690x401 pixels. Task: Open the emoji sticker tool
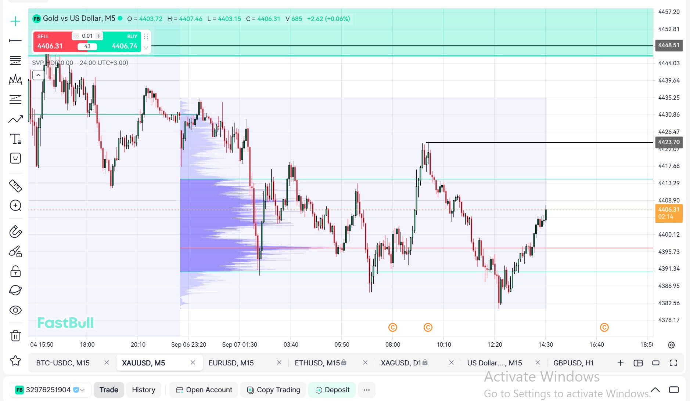coord(15,158)
